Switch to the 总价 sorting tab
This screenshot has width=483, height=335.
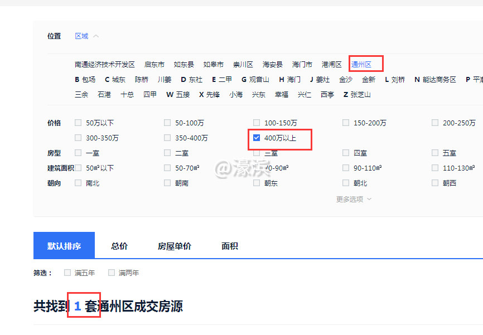click(119, 245)
